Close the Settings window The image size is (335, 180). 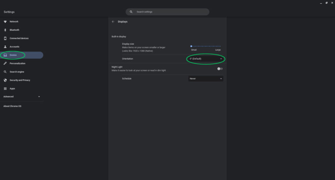coord(332,3)
